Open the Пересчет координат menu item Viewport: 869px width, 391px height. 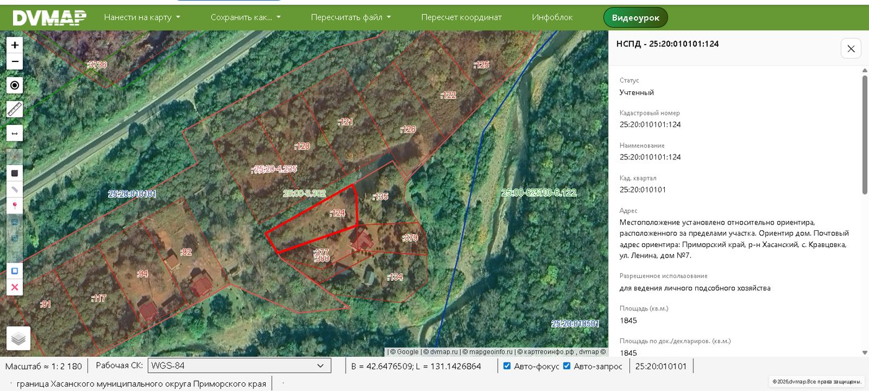point(461,17)
